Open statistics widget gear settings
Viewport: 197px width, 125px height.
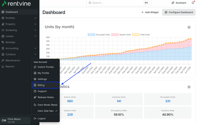click(x=189, y=87)
